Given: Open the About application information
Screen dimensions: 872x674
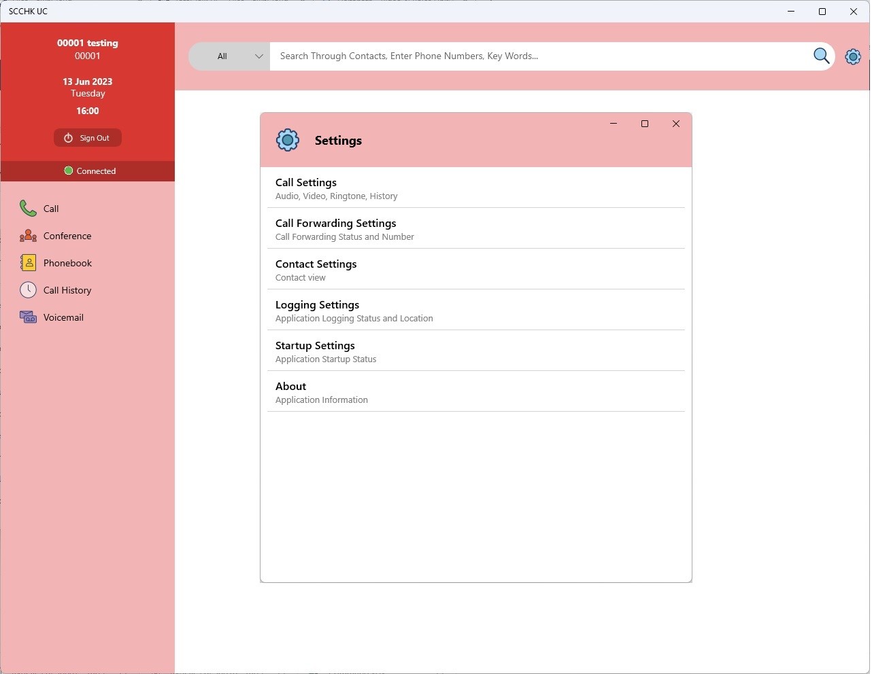Looking at the screenshot, I should point(476,392).
